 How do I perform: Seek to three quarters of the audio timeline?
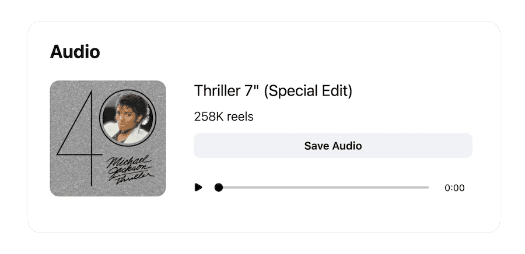tap(375, 188)
